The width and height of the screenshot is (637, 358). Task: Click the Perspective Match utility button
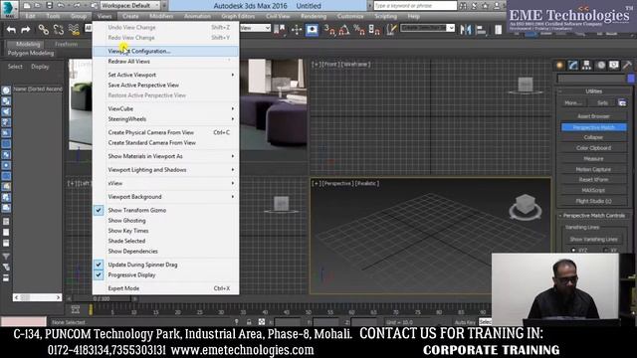(593, 127)
